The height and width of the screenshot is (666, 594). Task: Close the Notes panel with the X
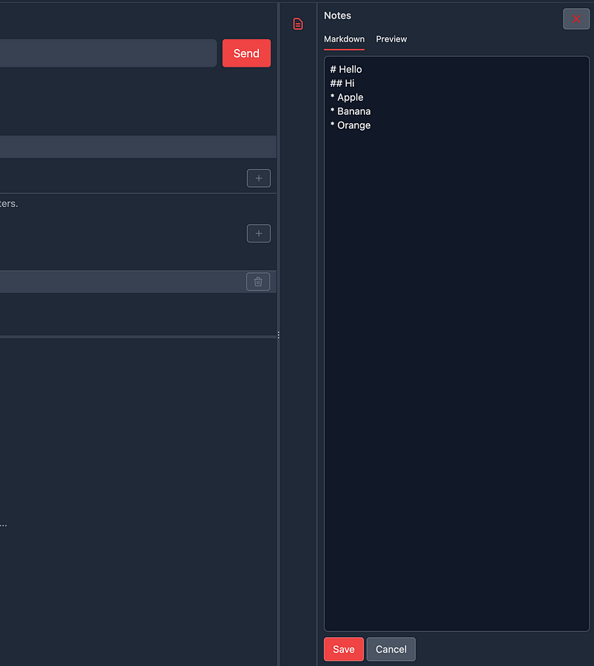tap(576, 19)
